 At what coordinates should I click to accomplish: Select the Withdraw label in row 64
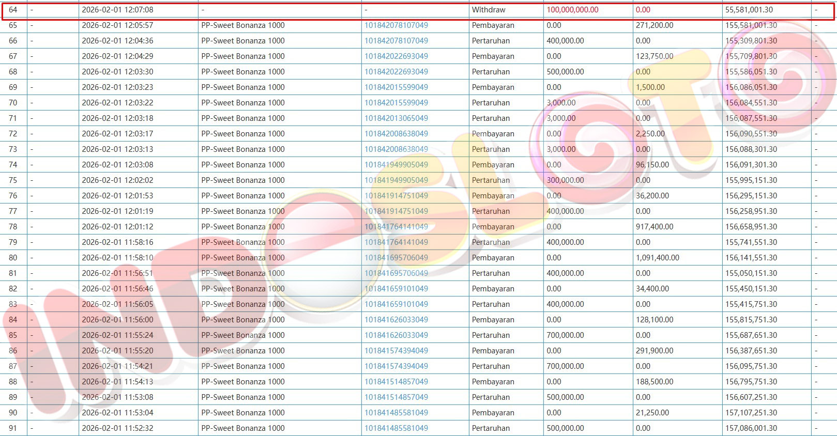(489, 10)
